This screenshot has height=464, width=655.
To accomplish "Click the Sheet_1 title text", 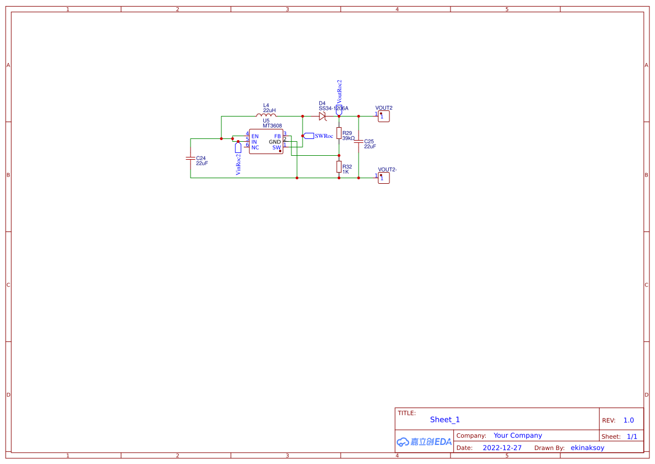I will coord(444,419).
